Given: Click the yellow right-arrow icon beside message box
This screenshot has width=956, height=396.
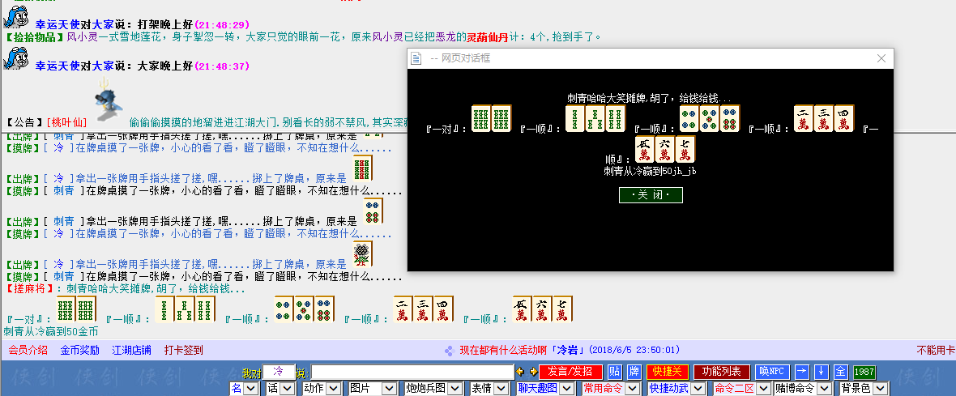Looking at the screenshot, I should tap(533, 372).
